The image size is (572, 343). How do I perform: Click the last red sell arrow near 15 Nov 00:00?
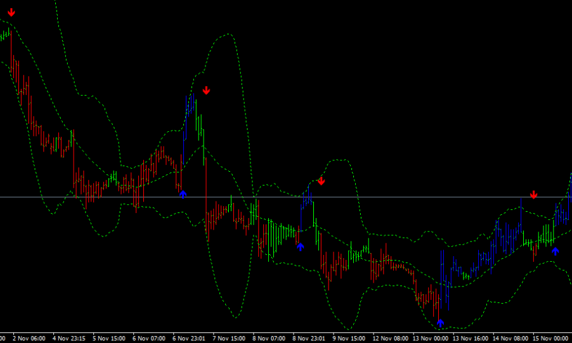pyautogui.click(x=534, y=195)
